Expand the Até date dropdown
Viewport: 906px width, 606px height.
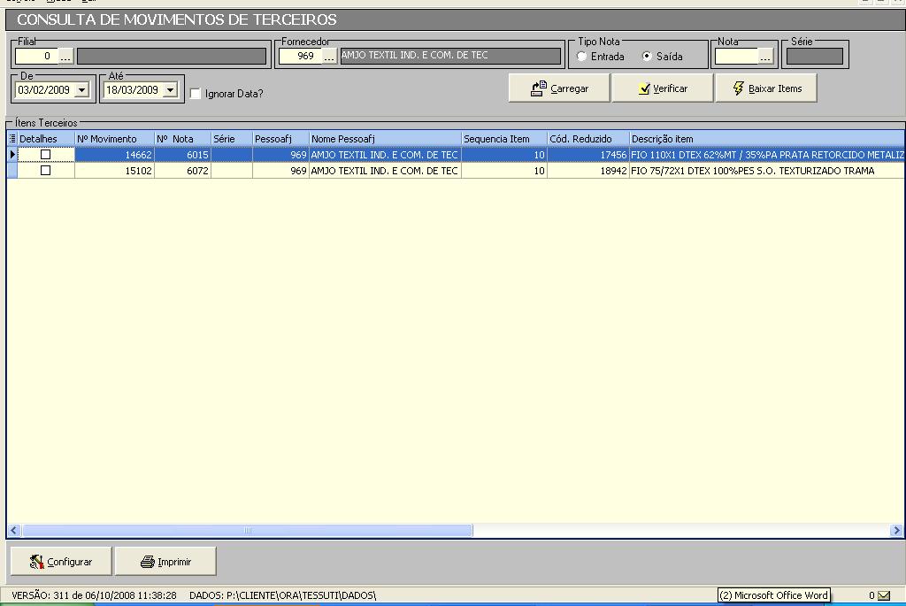pos(170,90)
